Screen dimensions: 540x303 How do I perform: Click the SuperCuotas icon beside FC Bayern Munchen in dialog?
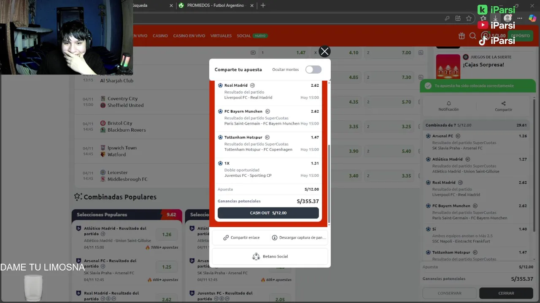[x=267, y=112]
